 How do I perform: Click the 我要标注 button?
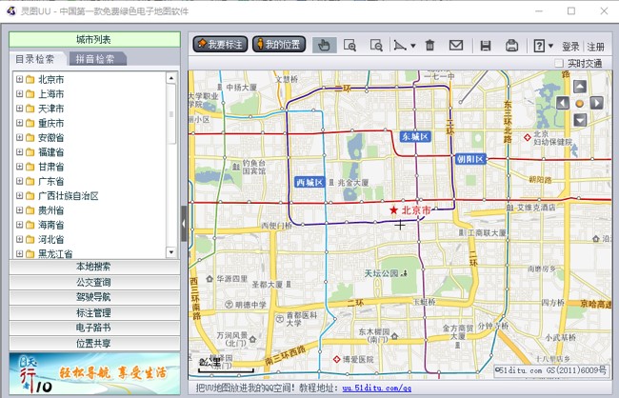[220, 45]
